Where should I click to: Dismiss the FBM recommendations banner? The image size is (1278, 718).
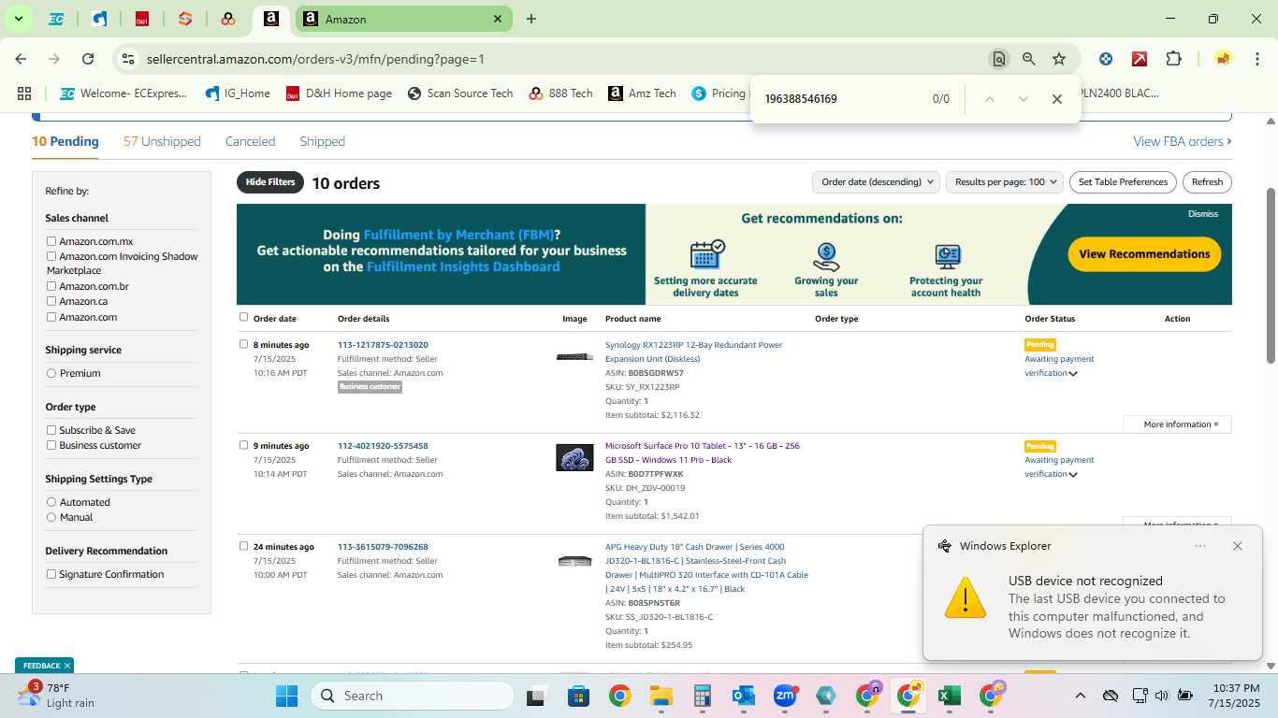[1203, 214]
